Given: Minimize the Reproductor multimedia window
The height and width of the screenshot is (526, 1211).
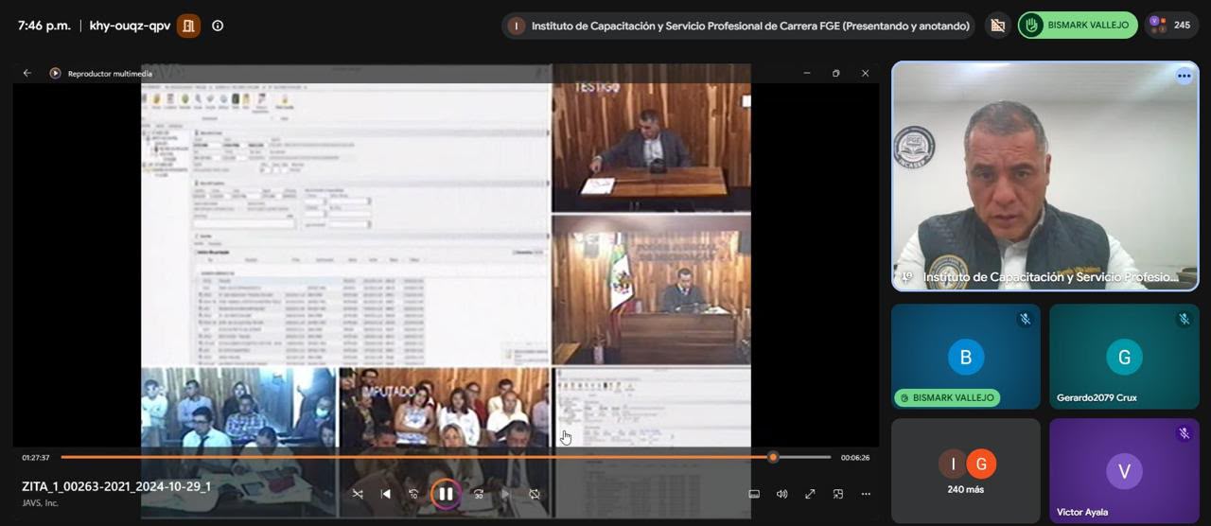Looking at the screenshot, I should point(807,73).
